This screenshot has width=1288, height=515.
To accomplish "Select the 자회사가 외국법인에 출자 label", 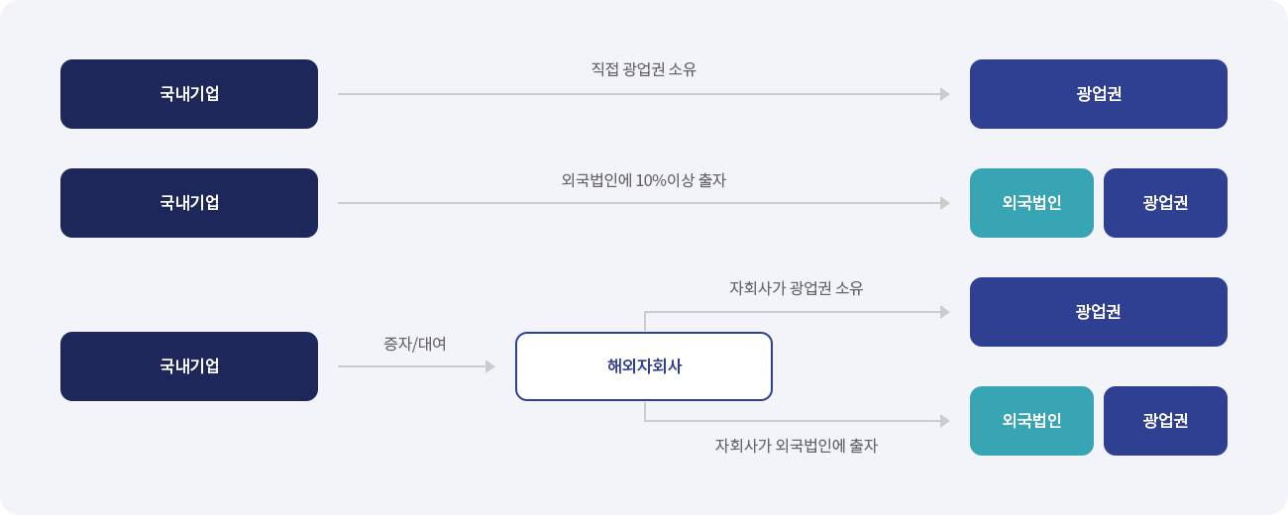I will [x=797, y=446].
